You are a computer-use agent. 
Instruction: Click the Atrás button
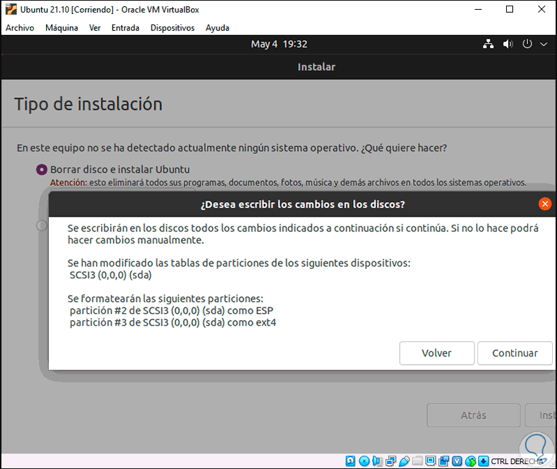coord(473,415)
